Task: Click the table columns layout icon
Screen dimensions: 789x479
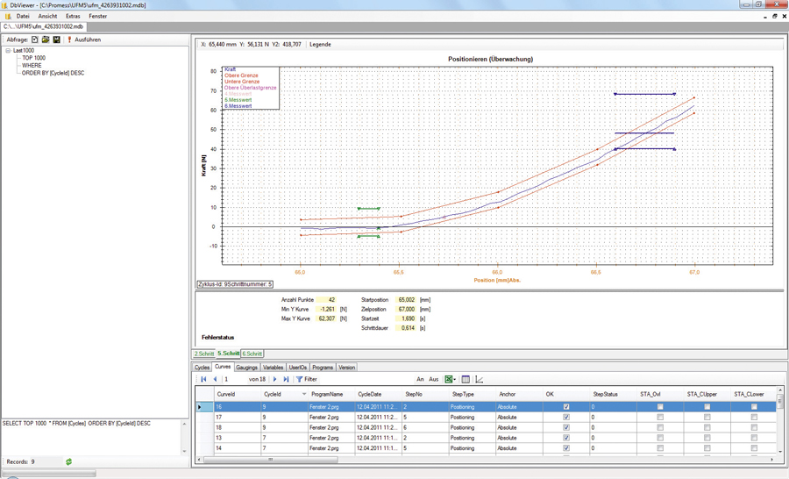Action: (466, 380)
